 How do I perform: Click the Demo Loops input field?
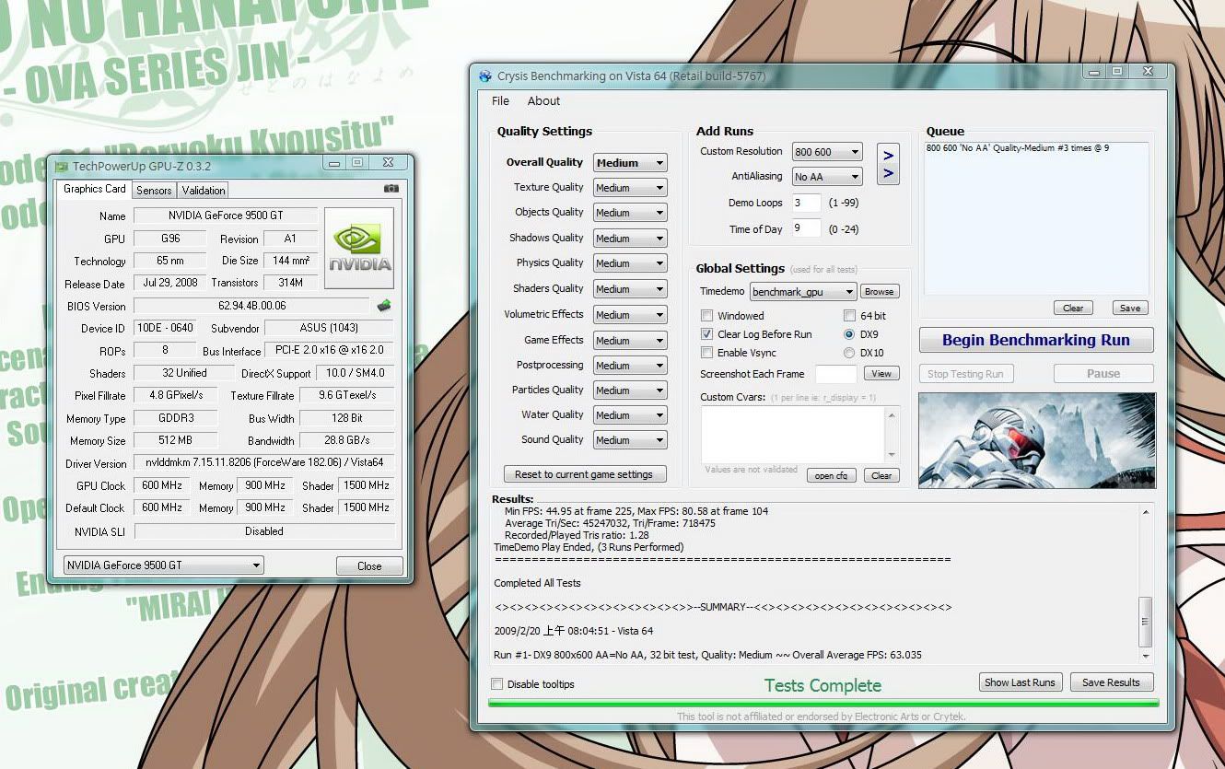point(806,203)
